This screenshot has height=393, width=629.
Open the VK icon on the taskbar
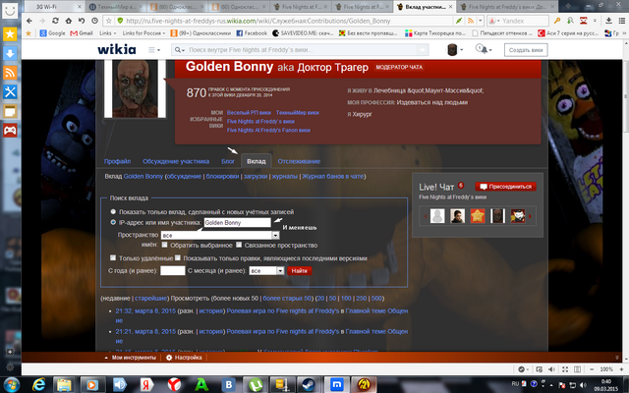click(x=229, y=384)
